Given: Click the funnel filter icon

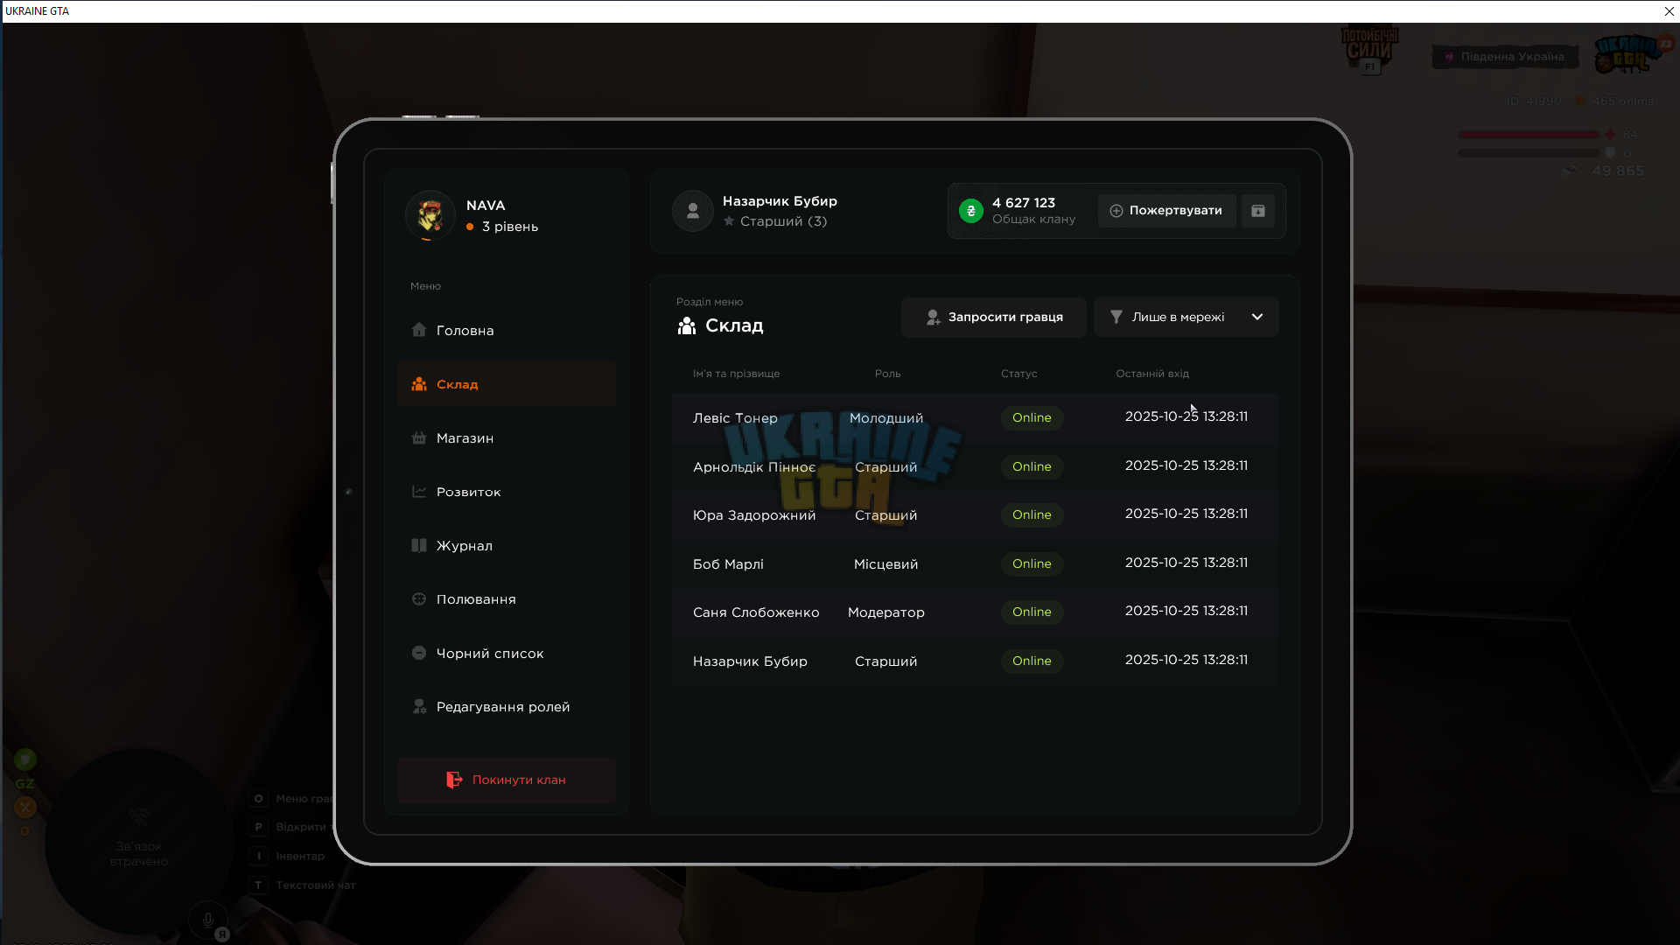Looking at the screenshot, I should coord(1116,317).
